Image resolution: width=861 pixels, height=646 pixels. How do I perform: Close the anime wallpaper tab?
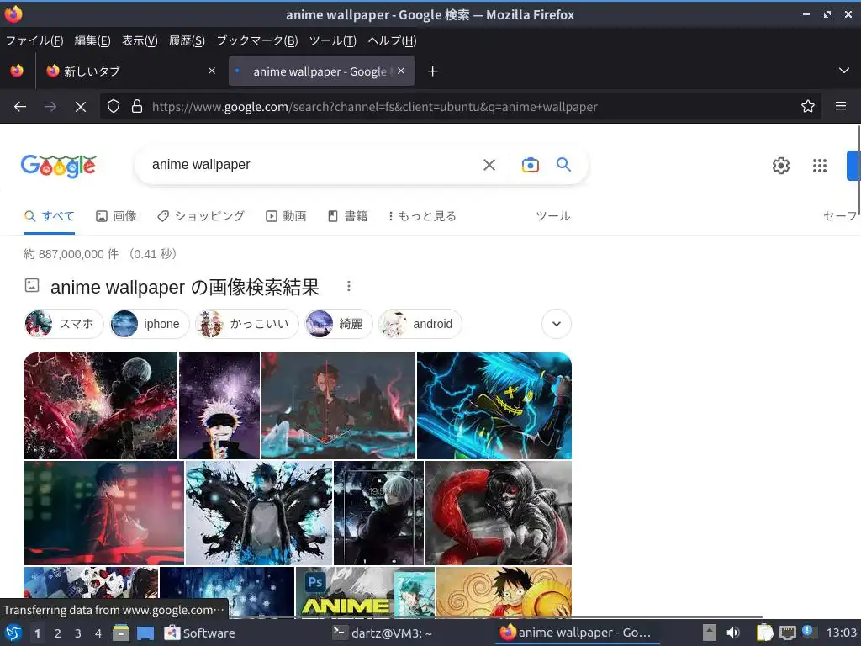click(x=401, y=71)
